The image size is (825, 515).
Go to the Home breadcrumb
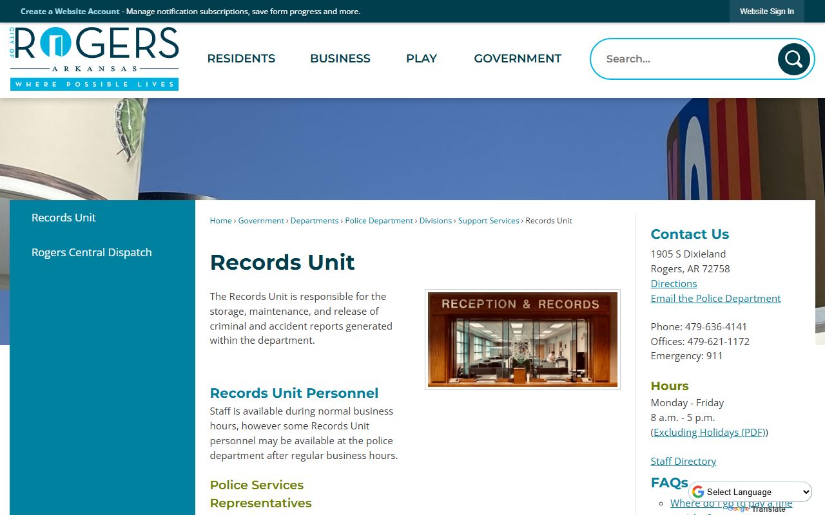[x=220, y=221]
